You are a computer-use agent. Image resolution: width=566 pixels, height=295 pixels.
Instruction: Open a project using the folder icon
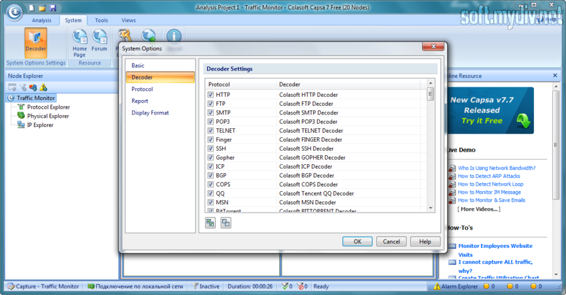tap(42, 8)
